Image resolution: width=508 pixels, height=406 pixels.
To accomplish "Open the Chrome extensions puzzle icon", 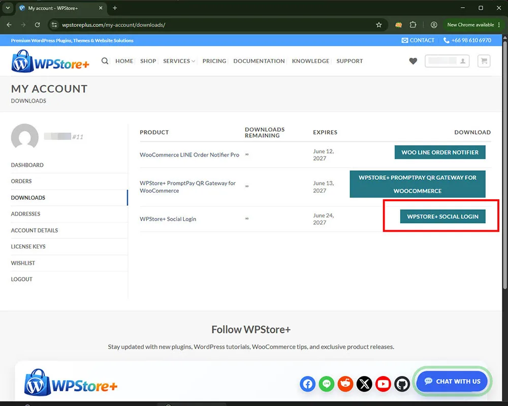I will pos(412,24).
